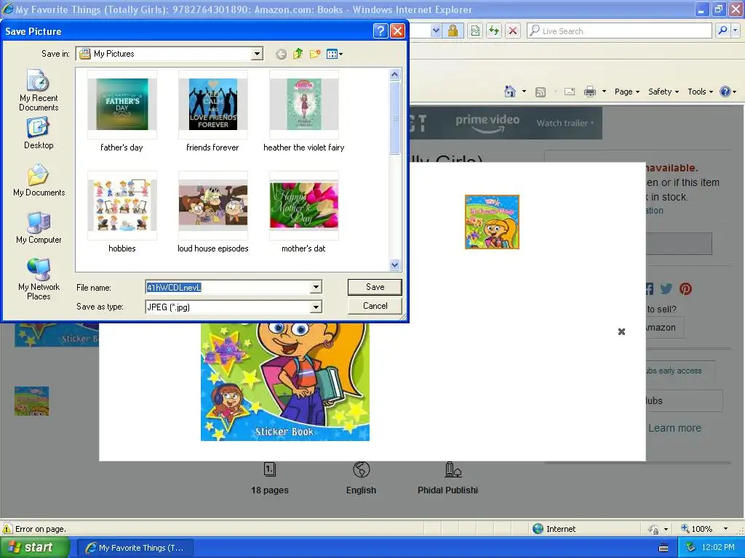Screen dimensions: 745x558
Task: Share on Twitter icon
Action: (x=666, y=288)
